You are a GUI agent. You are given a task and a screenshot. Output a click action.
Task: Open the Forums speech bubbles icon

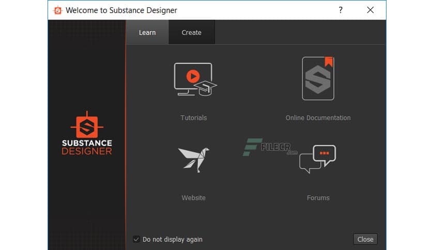click(317, 159)
